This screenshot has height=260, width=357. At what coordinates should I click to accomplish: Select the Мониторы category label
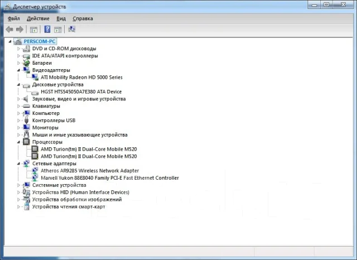point(45,128)
